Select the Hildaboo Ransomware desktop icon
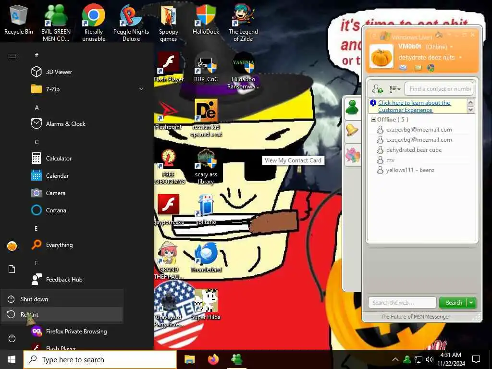This screenshot has width=492, height=369. pyautogui.click(x=243, y=70)
